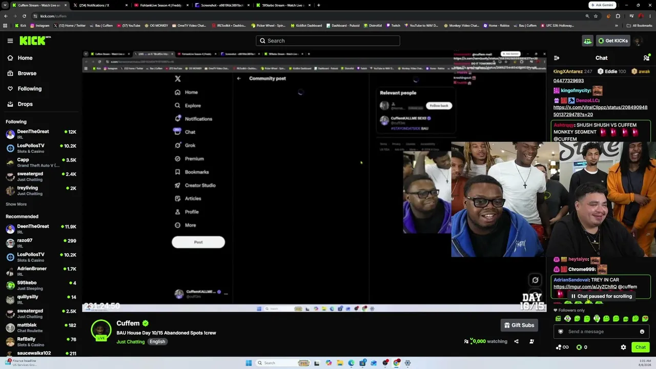Switch to the Screenshot browser tab
The width and height of the screenshot is (656, 369).
[x=221, y=5]
